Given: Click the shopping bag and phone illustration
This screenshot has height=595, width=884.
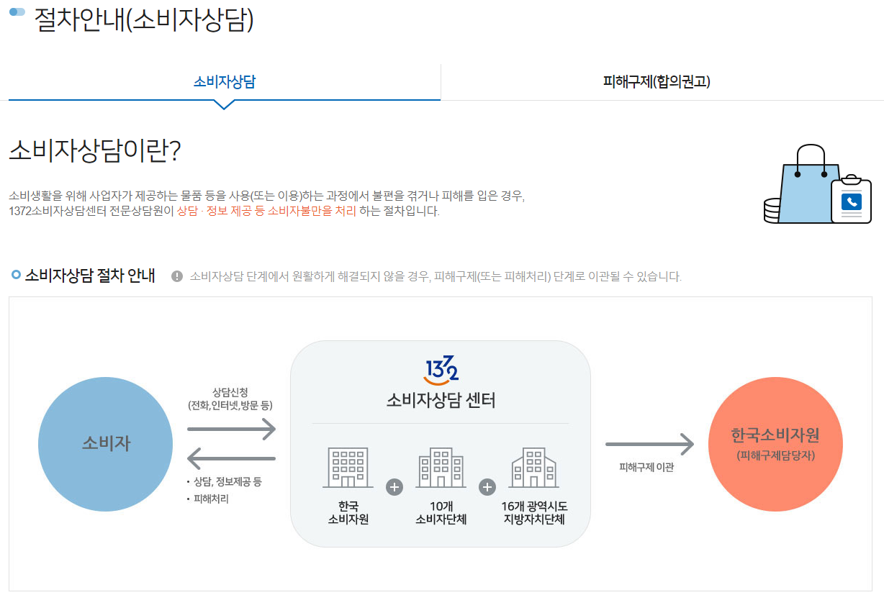Looking at the screenshot, I should click(818, 184).
